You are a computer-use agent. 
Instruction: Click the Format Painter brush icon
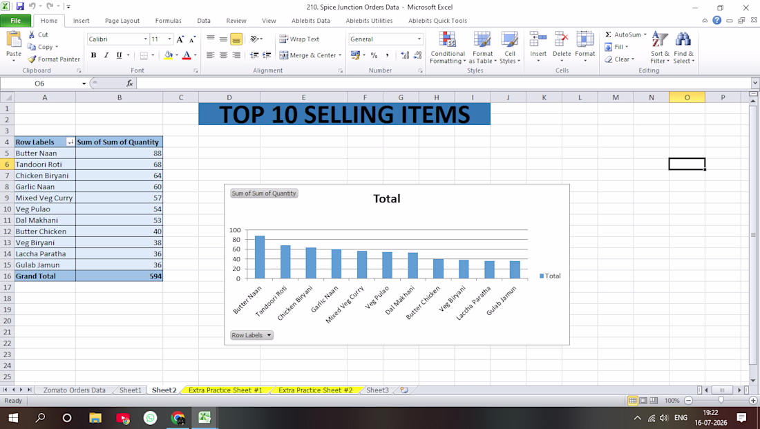pyautogui.click(x=32, y=59)
